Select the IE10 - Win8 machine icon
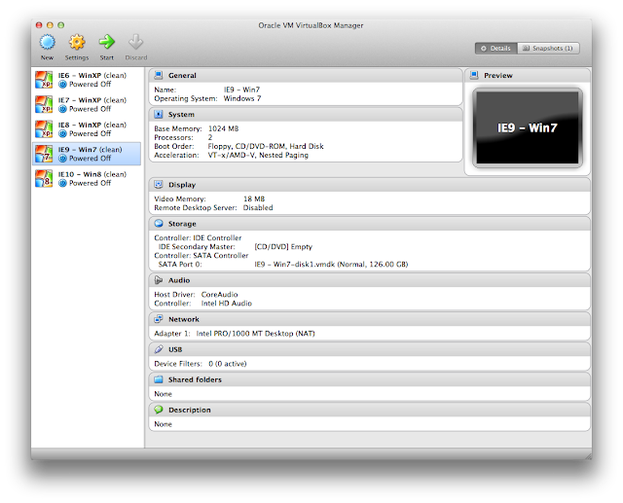Screen dimensions: 623x503 click(x=44, y=178)
